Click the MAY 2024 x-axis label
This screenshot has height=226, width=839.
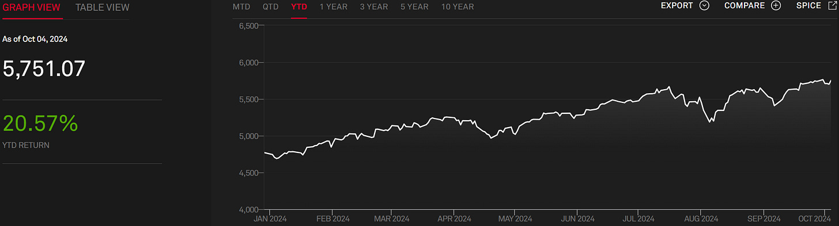pos(515,219)
